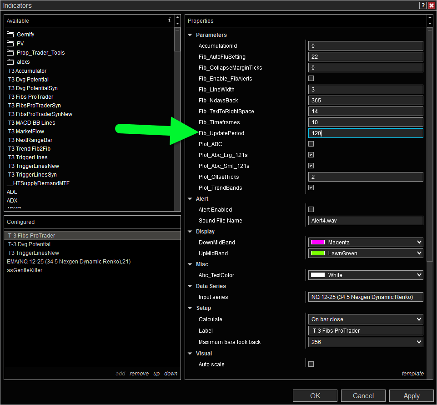437x405 pixels.
Task: Open the Prop_Trader_Tools folder
Action: coord(40,53)
